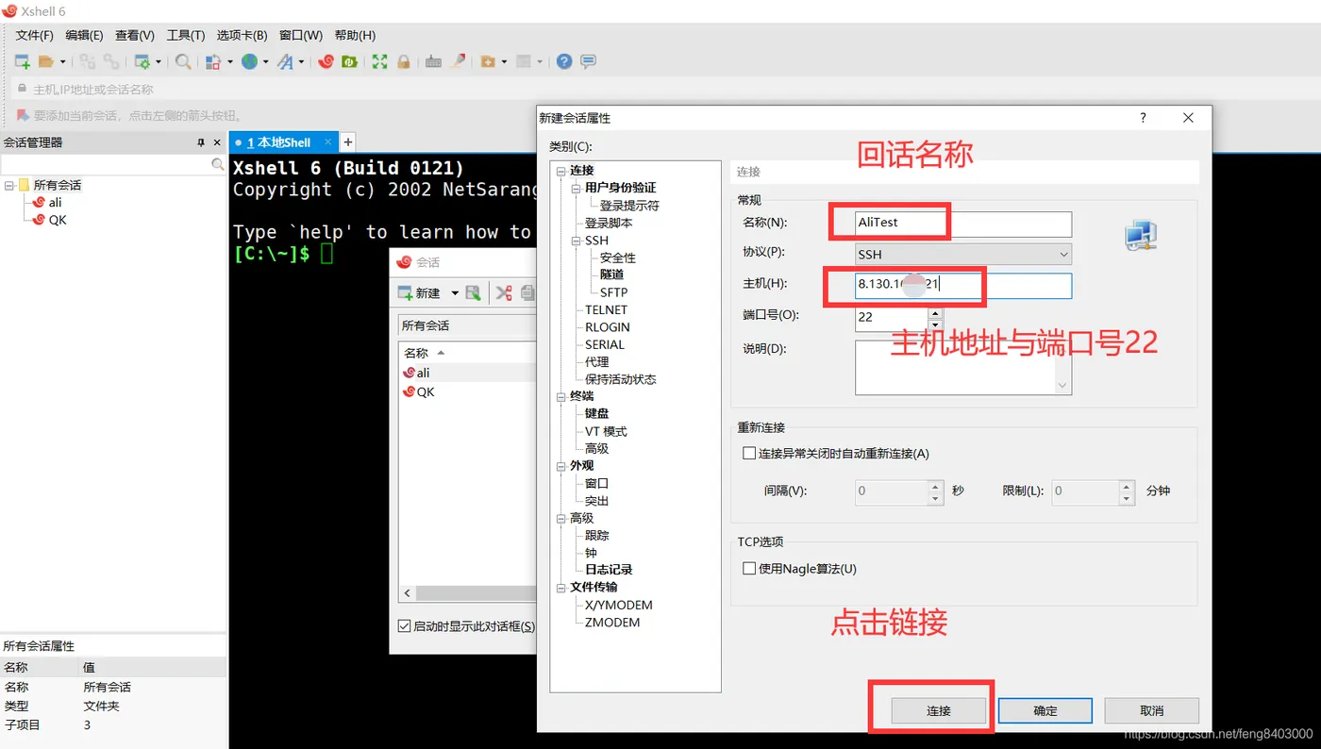Collapse the 外观 tree node

coord(560,466)
